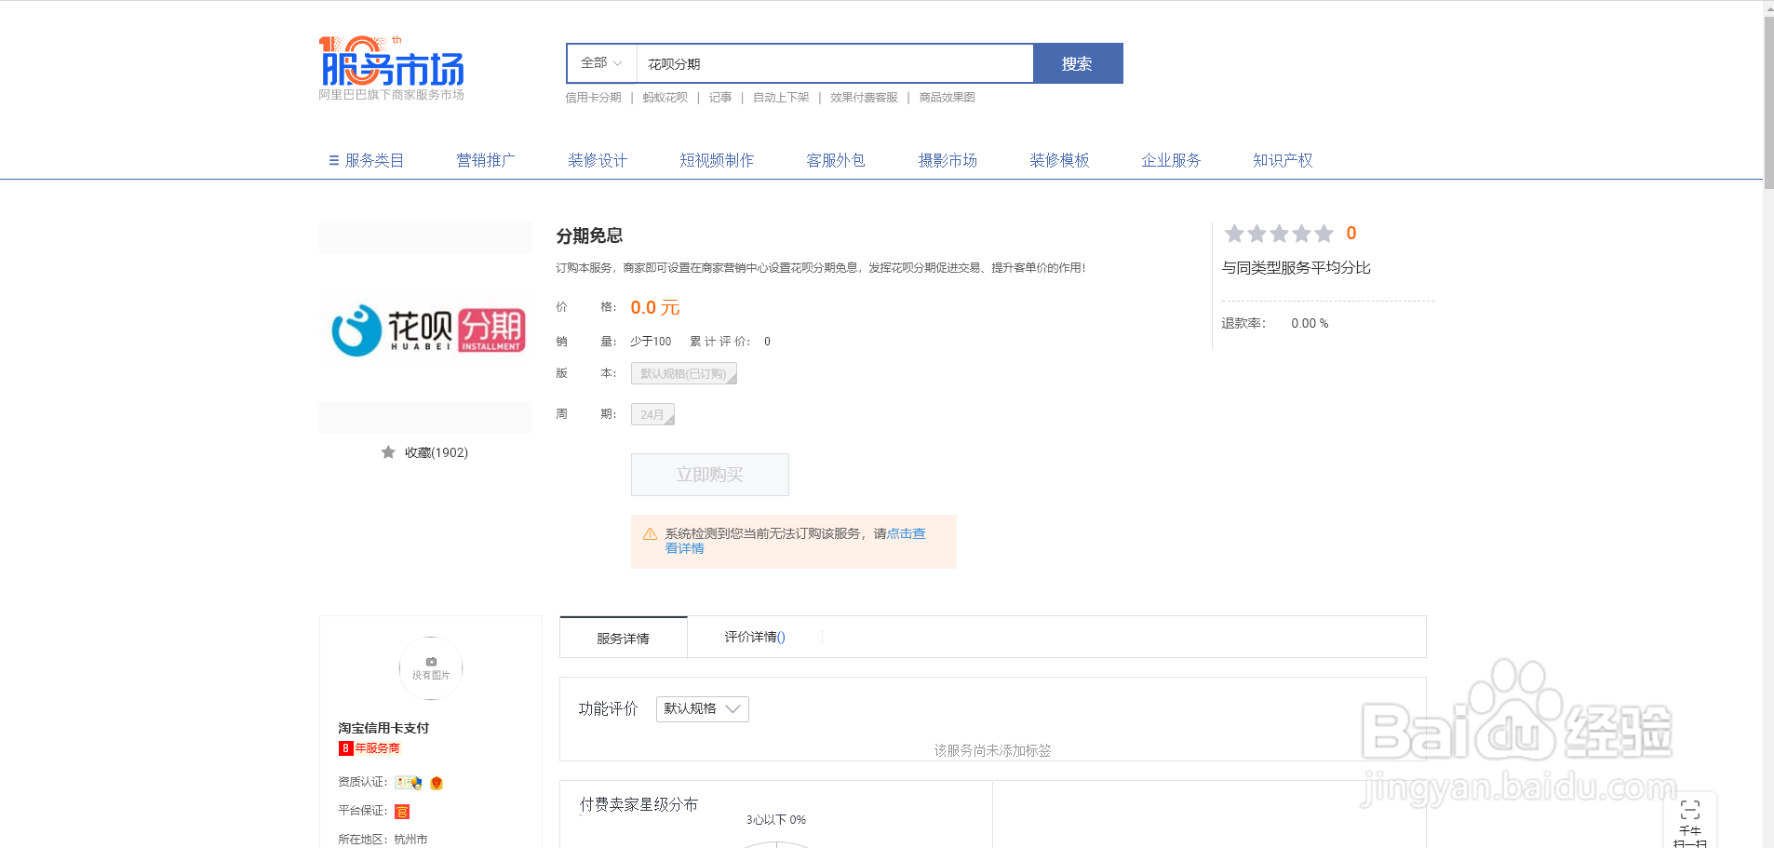Click the 与同类型服务平均分比 heading
Image resolution: width=1774 pixels, height=848 pixels.
(x=1296, y=268)
